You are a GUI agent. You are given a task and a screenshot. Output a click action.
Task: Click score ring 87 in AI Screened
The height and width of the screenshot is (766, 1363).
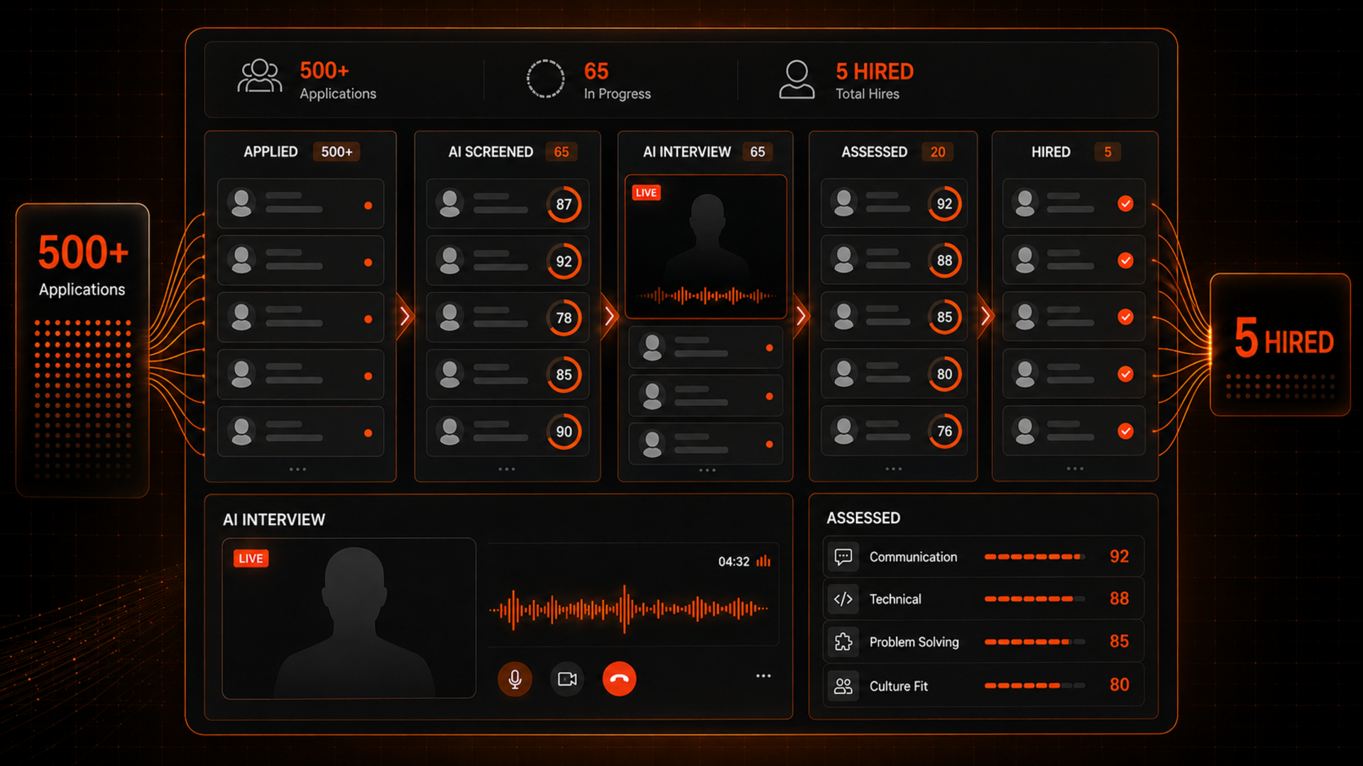tap(564, 204)
